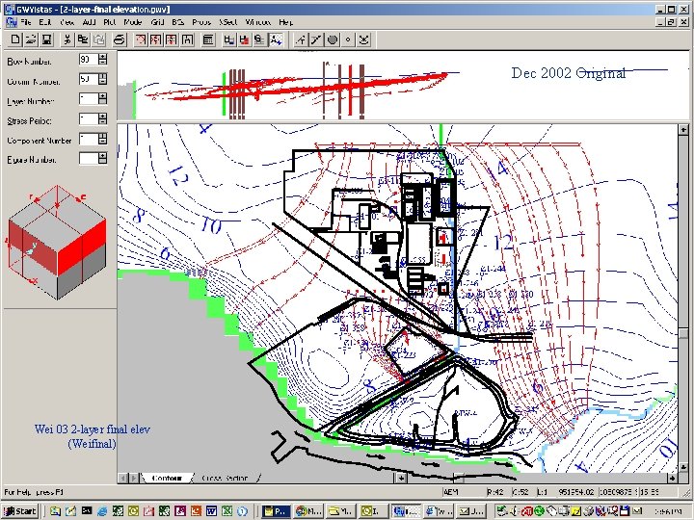The image size is (694, 520).
Task: Select the polyline drawing tool icon
Action: pyautogui.click(x=301, y=39)
